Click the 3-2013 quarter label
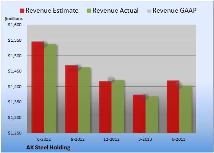The height and width of the screenshot is (153, 214). tap(145, 139)
